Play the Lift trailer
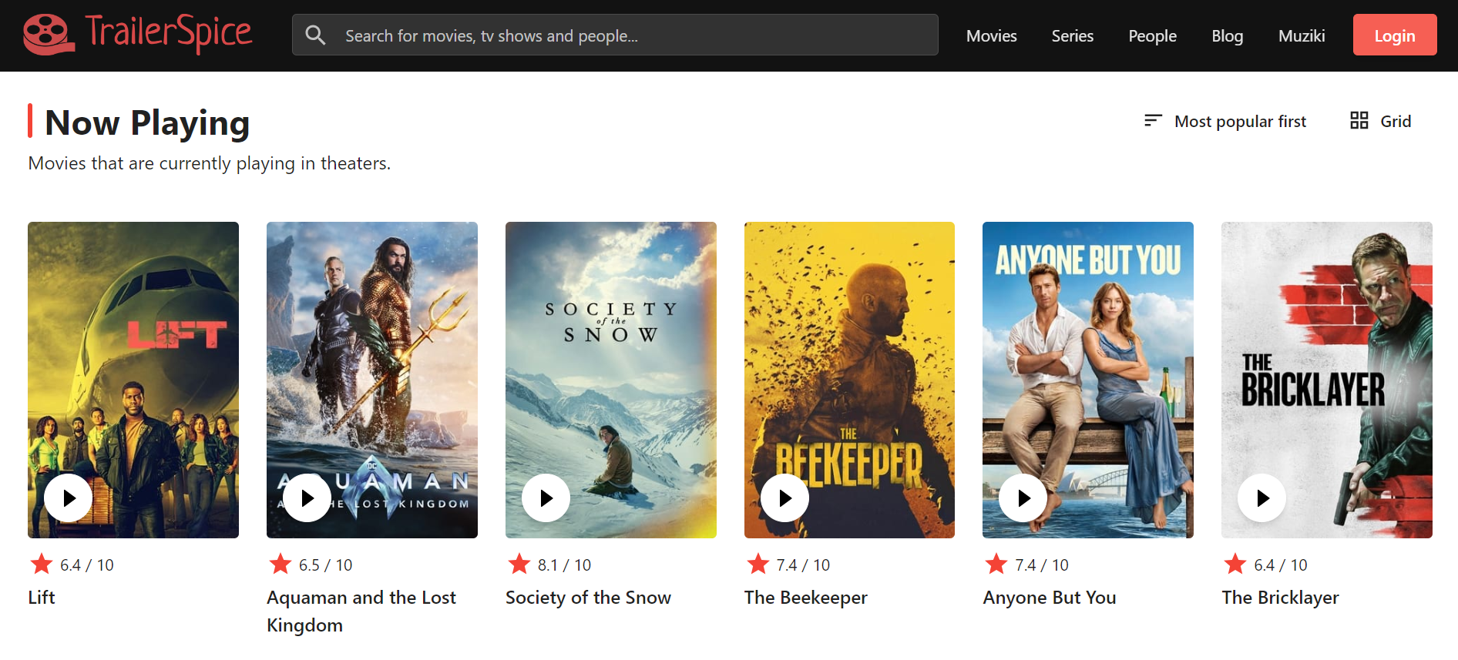1458x660 pixels. [69, 498]
